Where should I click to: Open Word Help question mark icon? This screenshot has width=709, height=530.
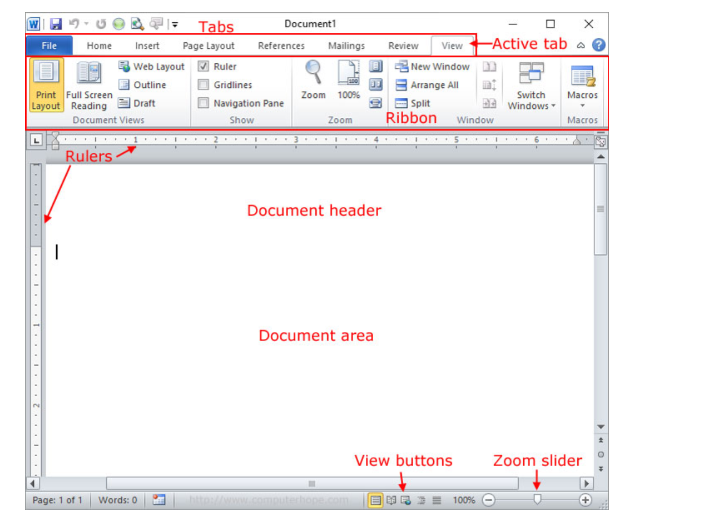click(x=598, y=45)
